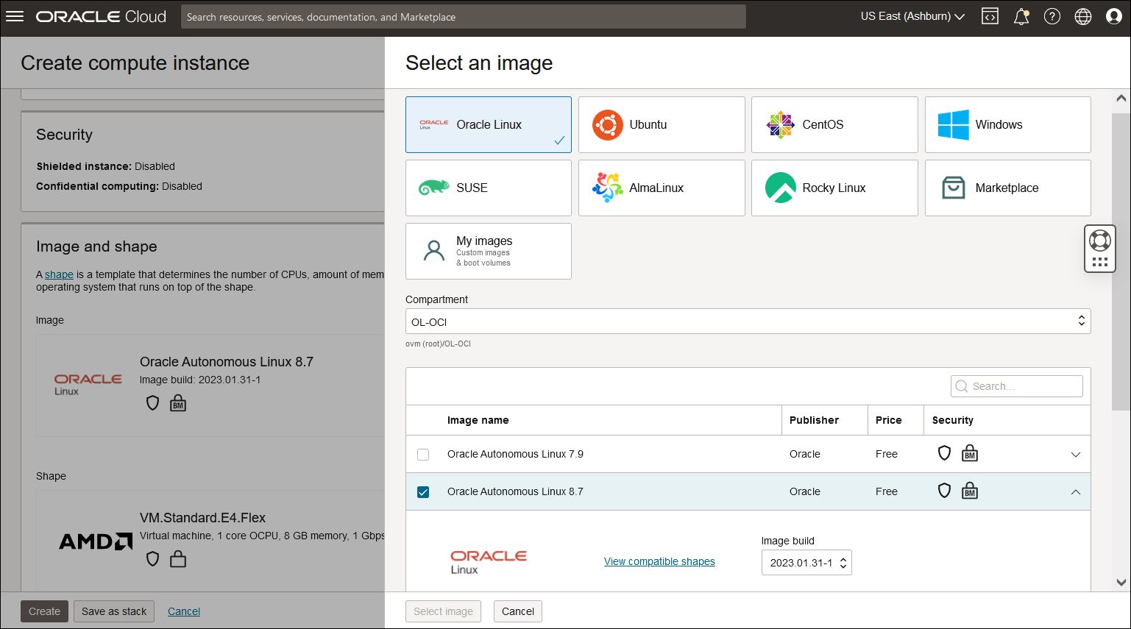Open View compatible shapes link
This screenshot has height=629, width=1131.
659,561
